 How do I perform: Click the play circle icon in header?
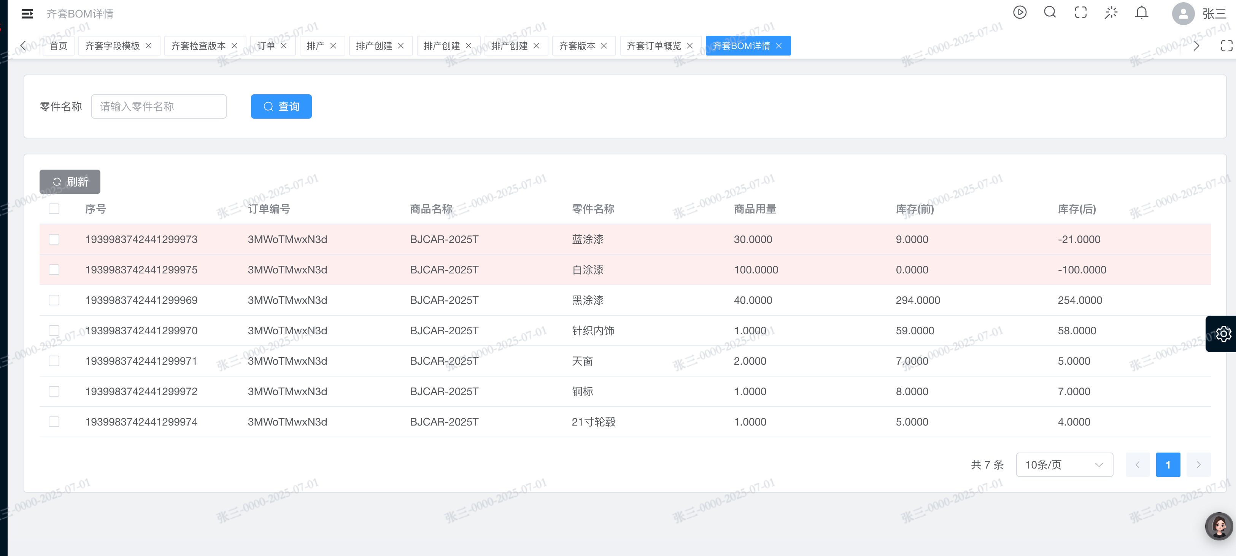click(1020, 13)
